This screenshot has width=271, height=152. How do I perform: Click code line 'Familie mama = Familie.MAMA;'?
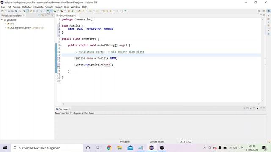tap(96, 58)
